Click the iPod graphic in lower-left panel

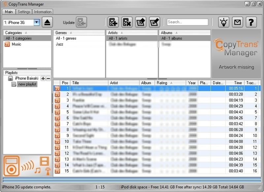[x=12, y=166]
